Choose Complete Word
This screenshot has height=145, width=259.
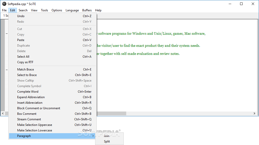point(53,92)
